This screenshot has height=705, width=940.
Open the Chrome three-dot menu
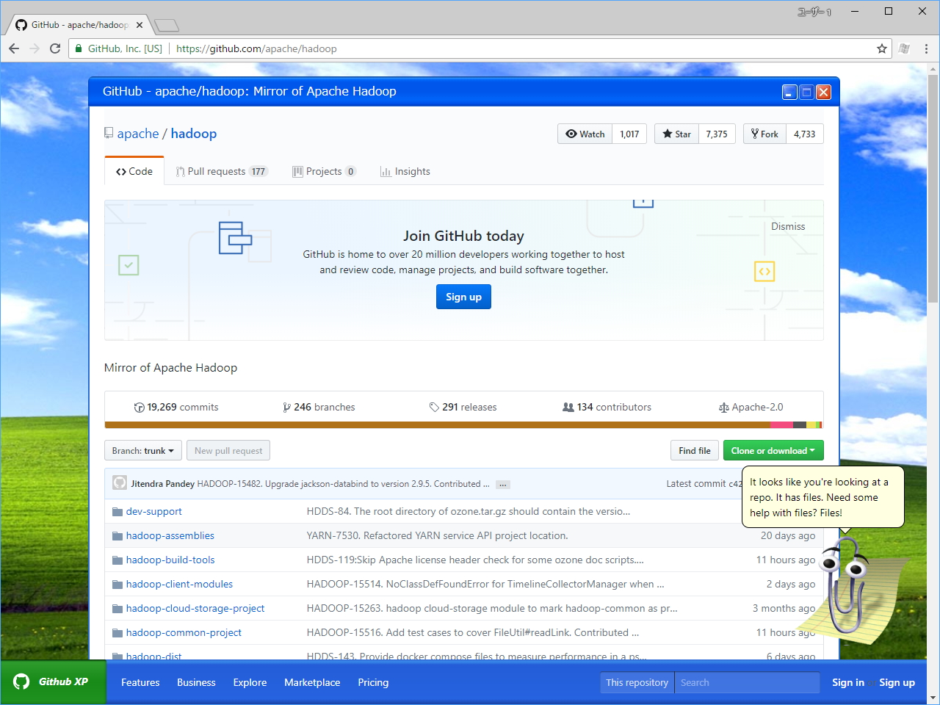pos(926,48)
